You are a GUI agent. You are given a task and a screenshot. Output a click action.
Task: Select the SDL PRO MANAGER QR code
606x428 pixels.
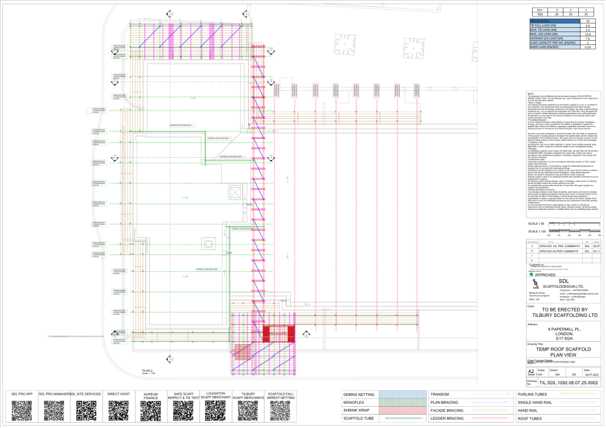coord(54,410)
